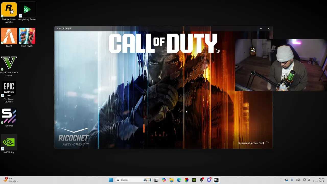Image resolution: width=327 pixels, height=184 pixels.
Task: Open the ENG language switcher
Action: point(298,180)
